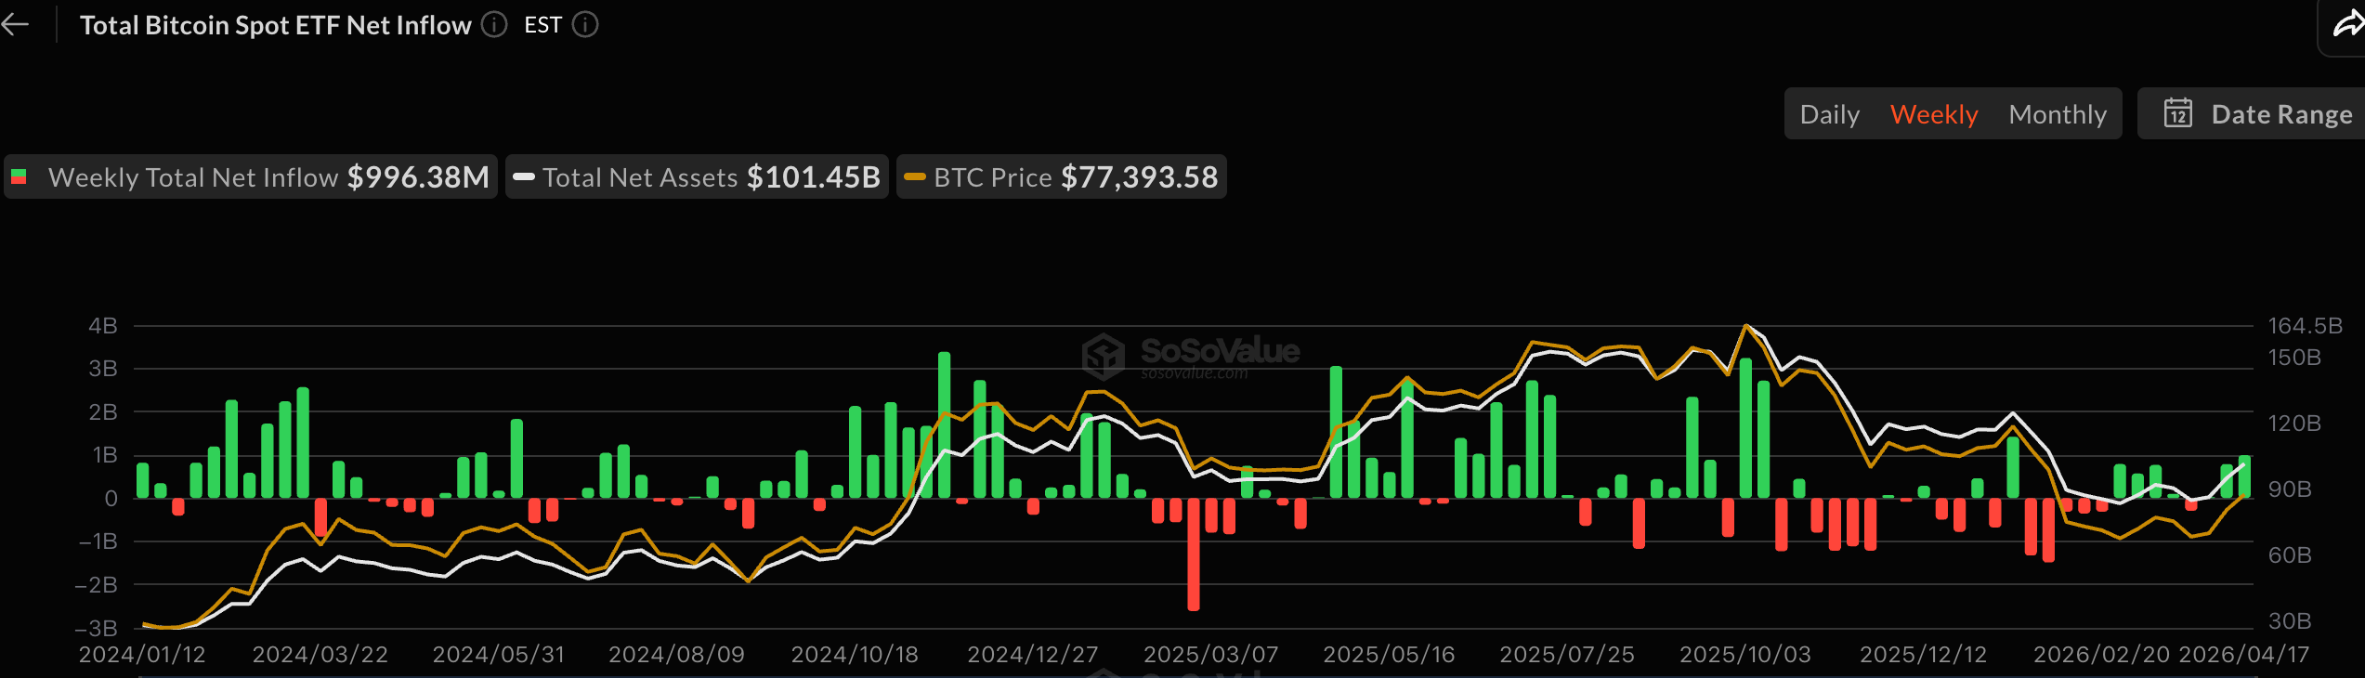Image resolution: width=2365 pixels, height=678 pixels.
Task: Toggle Total Net Assets line visibility
Action: (697, 177)
